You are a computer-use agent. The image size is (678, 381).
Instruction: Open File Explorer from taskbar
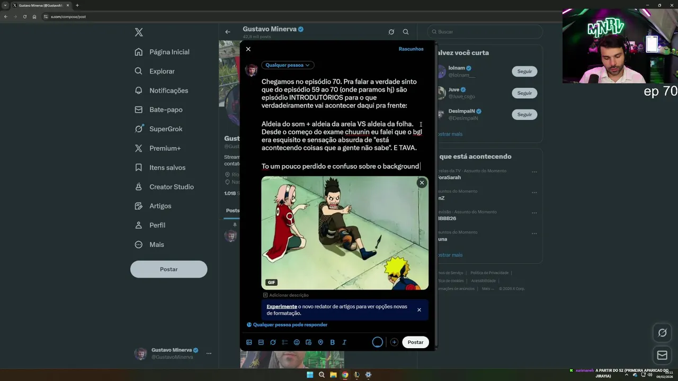coord(333,375)
